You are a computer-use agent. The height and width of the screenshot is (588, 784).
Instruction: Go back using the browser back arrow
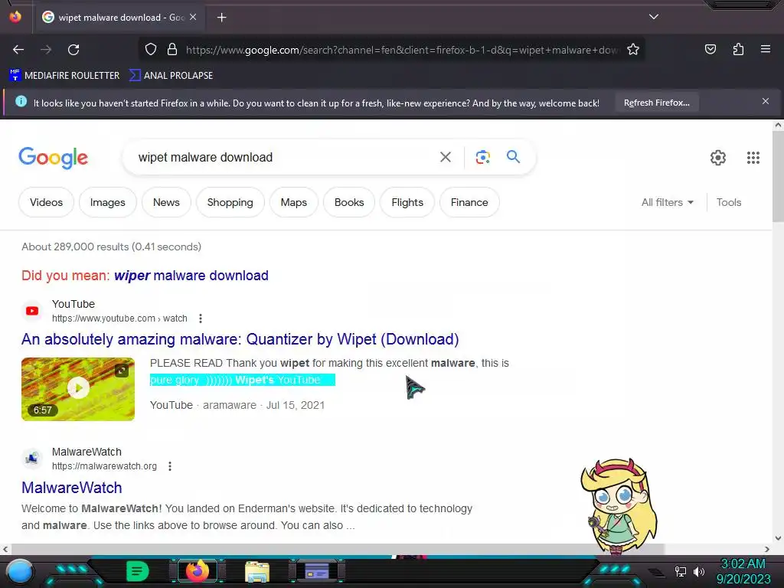18,50
